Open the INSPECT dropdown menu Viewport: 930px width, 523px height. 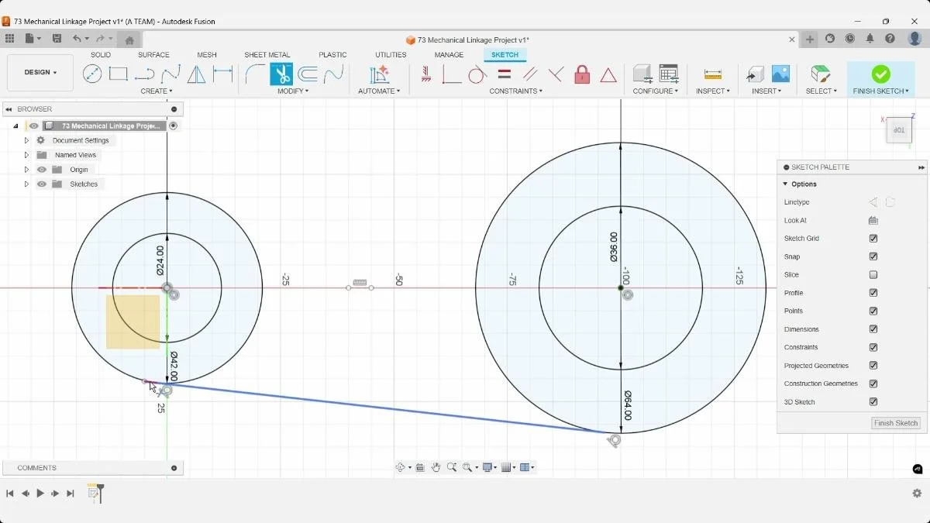[713, 91]
